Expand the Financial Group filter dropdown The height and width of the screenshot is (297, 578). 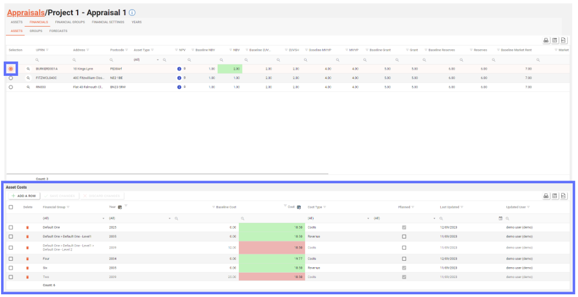point(103,218)
